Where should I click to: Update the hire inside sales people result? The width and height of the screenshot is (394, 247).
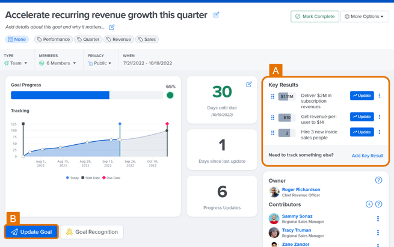point(362,132)
